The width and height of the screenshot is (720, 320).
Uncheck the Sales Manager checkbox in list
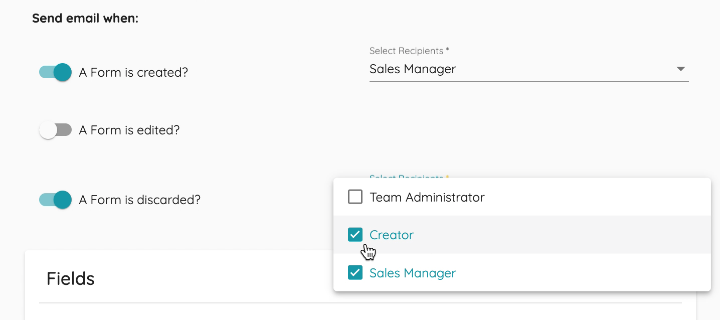355,273
